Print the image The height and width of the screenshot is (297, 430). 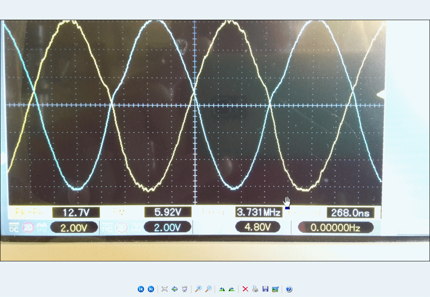click(x=255, y=289)
